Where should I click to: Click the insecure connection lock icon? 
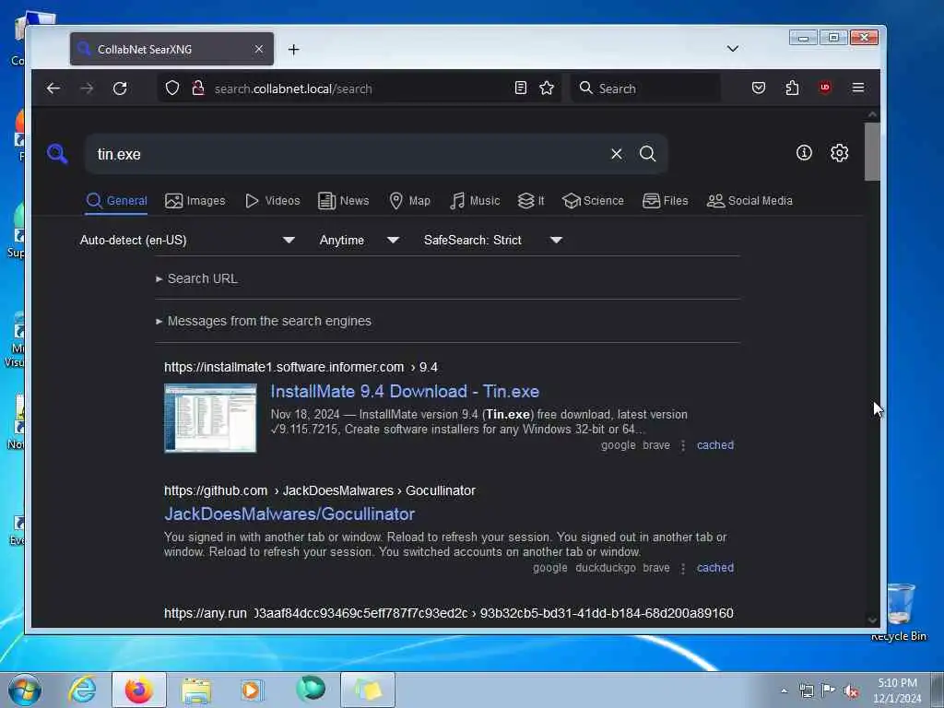[x=197, y=88]
